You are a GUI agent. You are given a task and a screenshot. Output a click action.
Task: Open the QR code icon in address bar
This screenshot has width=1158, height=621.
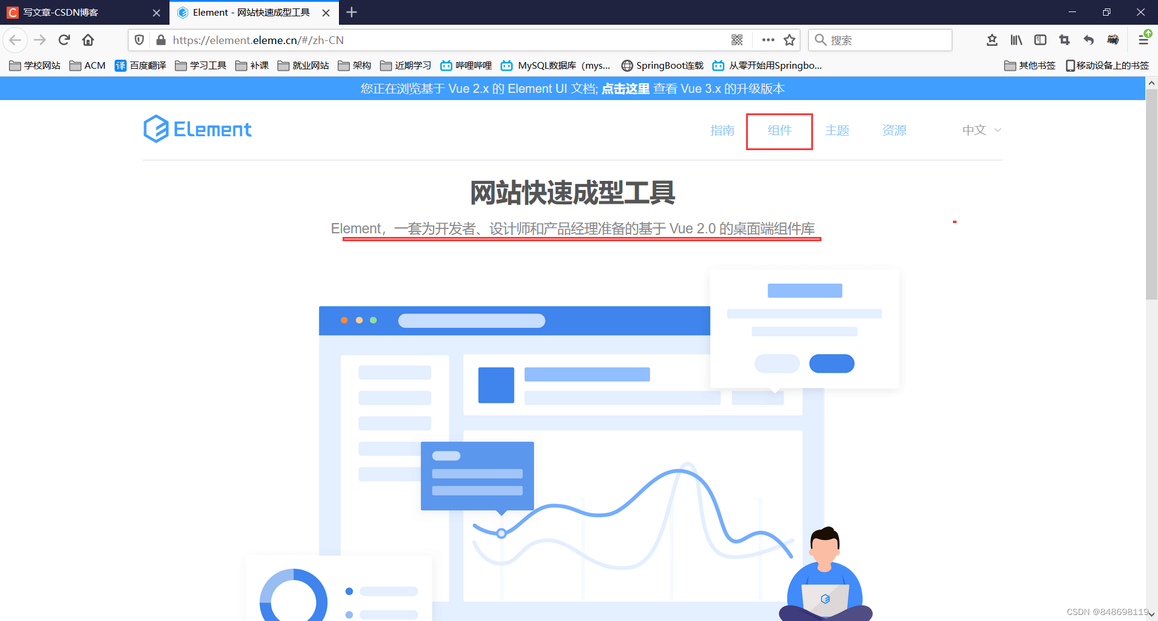point(737,40)
